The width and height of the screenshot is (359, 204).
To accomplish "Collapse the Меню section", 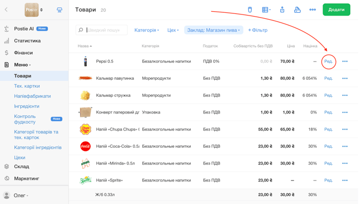I will (x=22, y=65).
